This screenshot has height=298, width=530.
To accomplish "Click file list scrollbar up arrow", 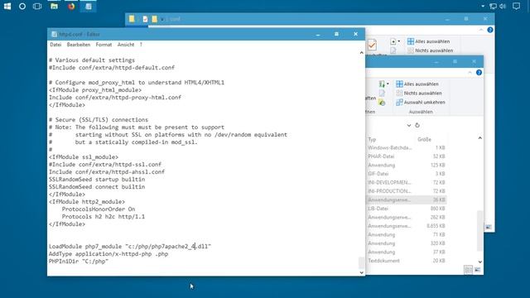I will tap(480, 138).
